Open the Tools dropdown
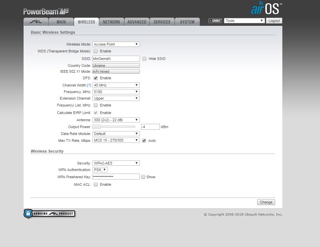Screen dimensions: 320x247 pos(244,21)
